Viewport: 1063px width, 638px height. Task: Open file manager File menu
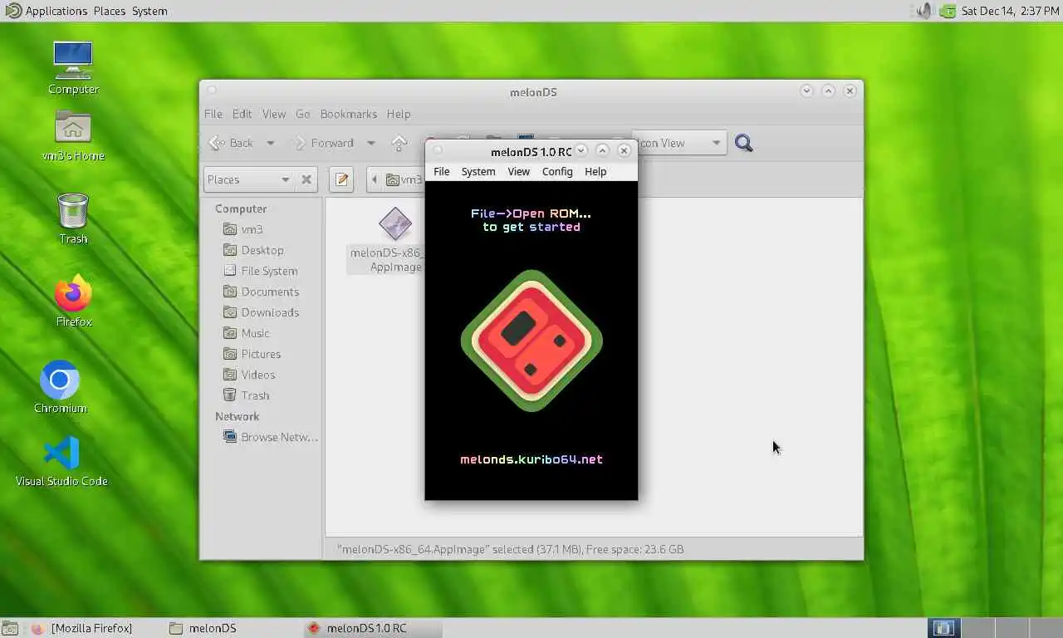pyautogui.click(x=213, y=114)
